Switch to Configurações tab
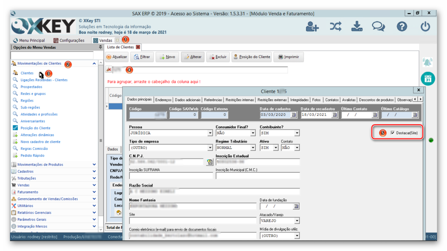Image resolution: width=447 pixels, height=251 pixels. [69, 41]
